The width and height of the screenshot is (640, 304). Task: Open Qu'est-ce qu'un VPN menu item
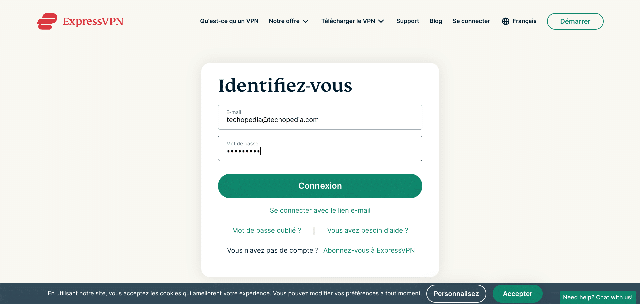229,21
